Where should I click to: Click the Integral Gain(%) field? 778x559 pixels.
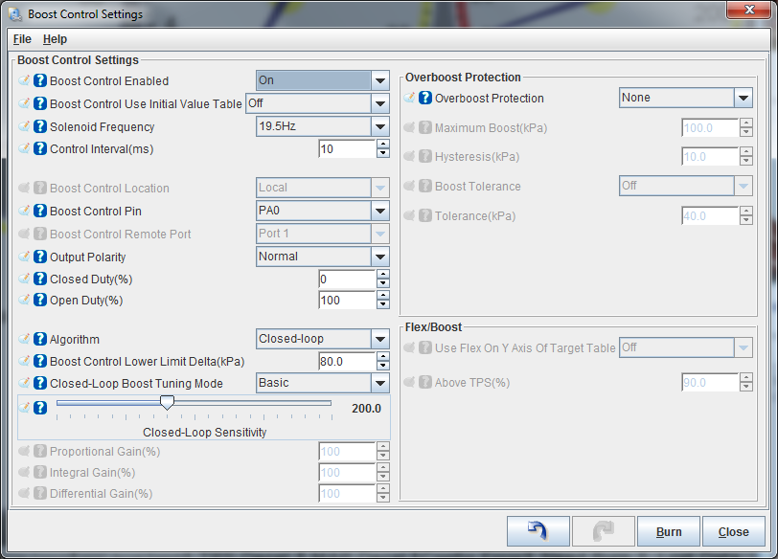(347, 472)
